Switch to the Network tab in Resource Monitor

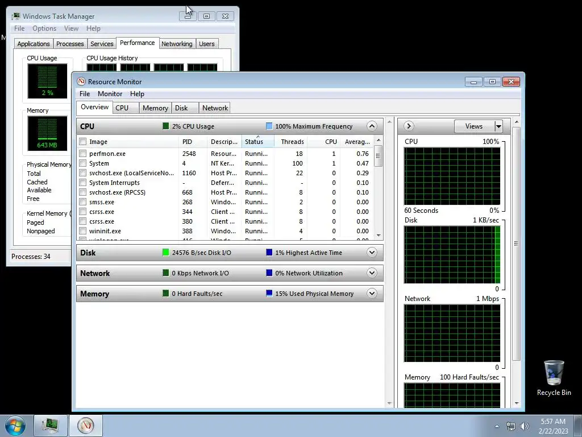(214, 108)
